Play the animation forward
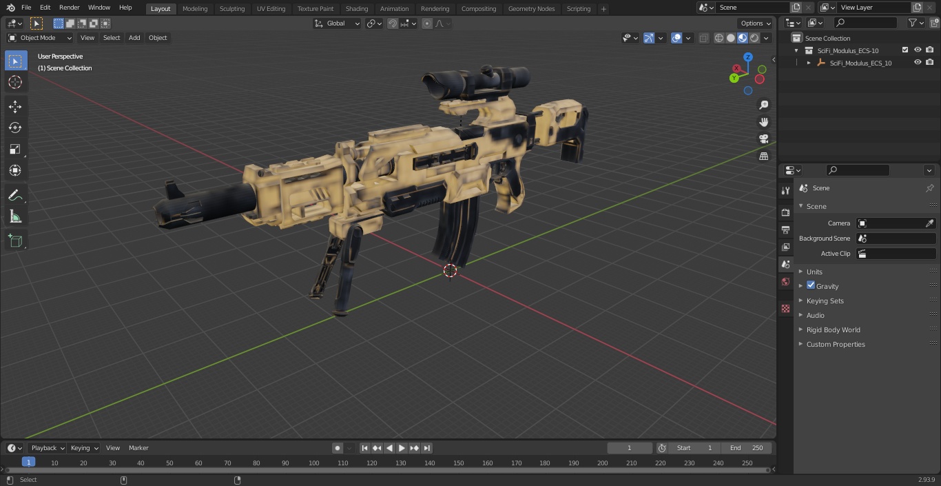Viewport: 941px width, 486px height. tap(402, 448)
